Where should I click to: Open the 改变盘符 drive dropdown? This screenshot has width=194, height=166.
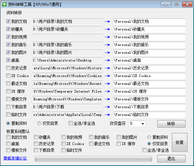coord(143,124)
